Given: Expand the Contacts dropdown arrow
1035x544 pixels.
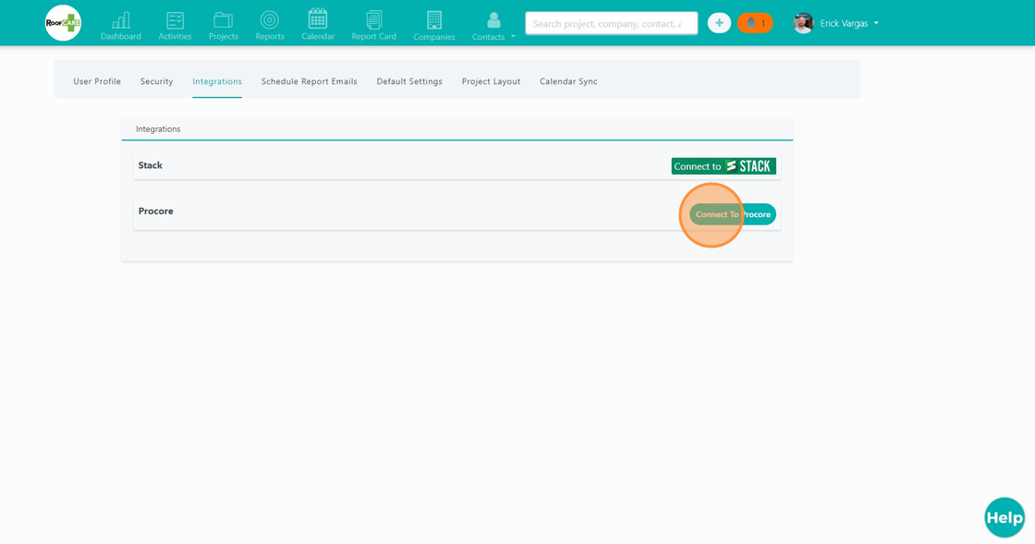Looking at the screenshot, I should (514, 37).
